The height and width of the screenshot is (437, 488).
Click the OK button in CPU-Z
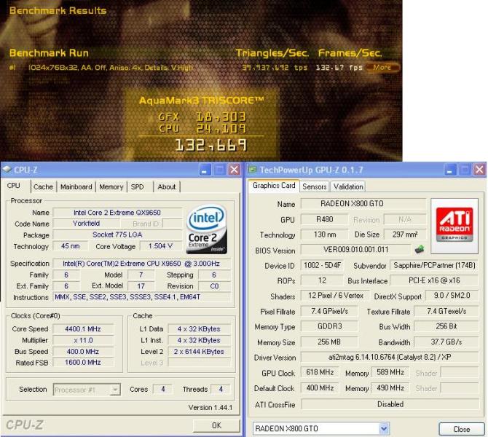[216, 425]
